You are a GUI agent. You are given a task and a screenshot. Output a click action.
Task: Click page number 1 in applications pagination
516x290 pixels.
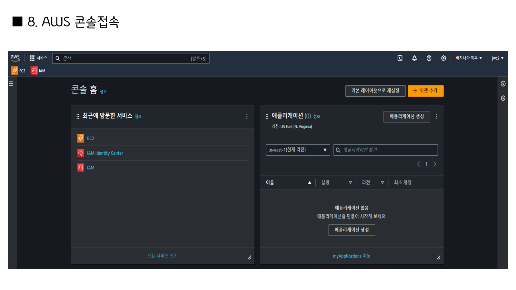(426, 164)
